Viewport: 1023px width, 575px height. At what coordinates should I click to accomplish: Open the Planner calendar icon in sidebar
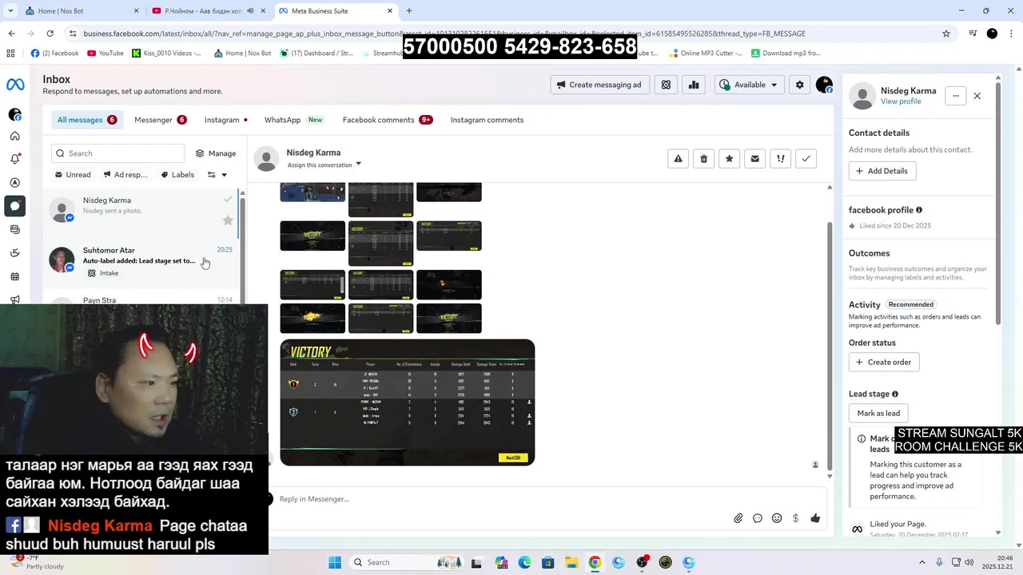coord(15,276)
